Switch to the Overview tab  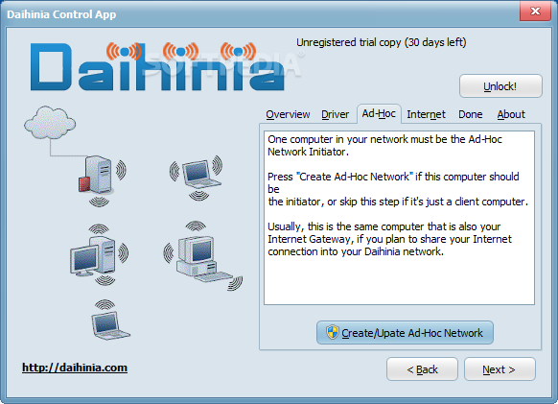point(288,114)
